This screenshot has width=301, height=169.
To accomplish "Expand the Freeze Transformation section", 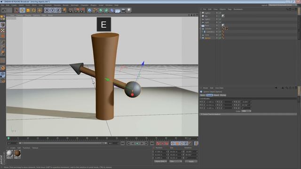I will (x=202, y=114).
